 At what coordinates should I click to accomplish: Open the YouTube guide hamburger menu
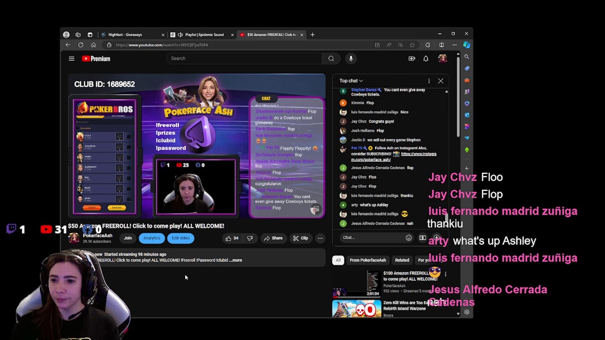[x=71, y=59]
